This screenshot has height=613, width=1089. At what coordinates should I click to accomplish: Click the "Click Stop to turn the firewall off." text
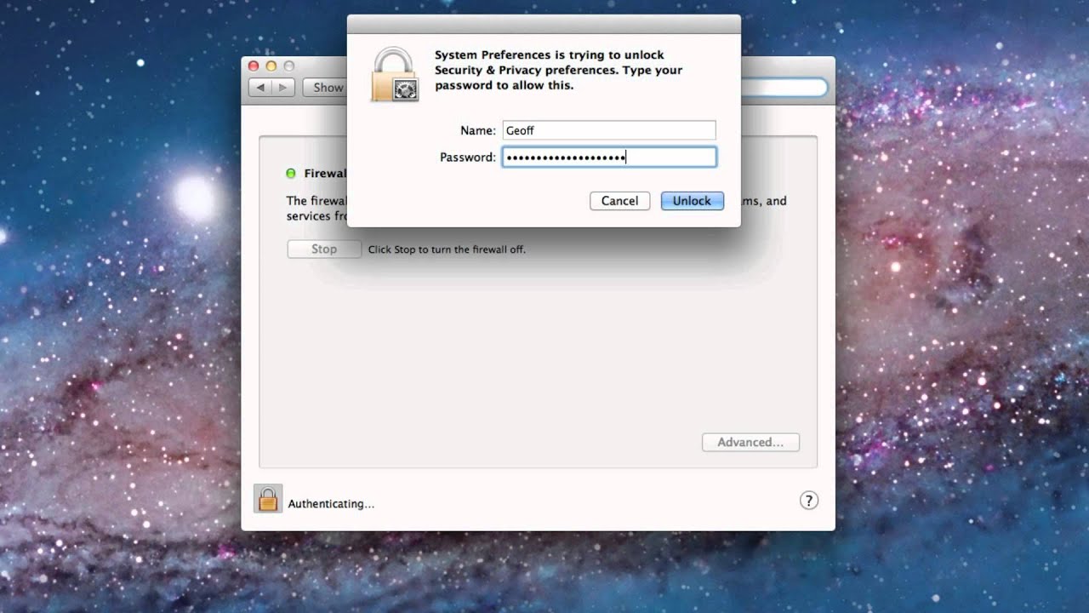[447, 249]
